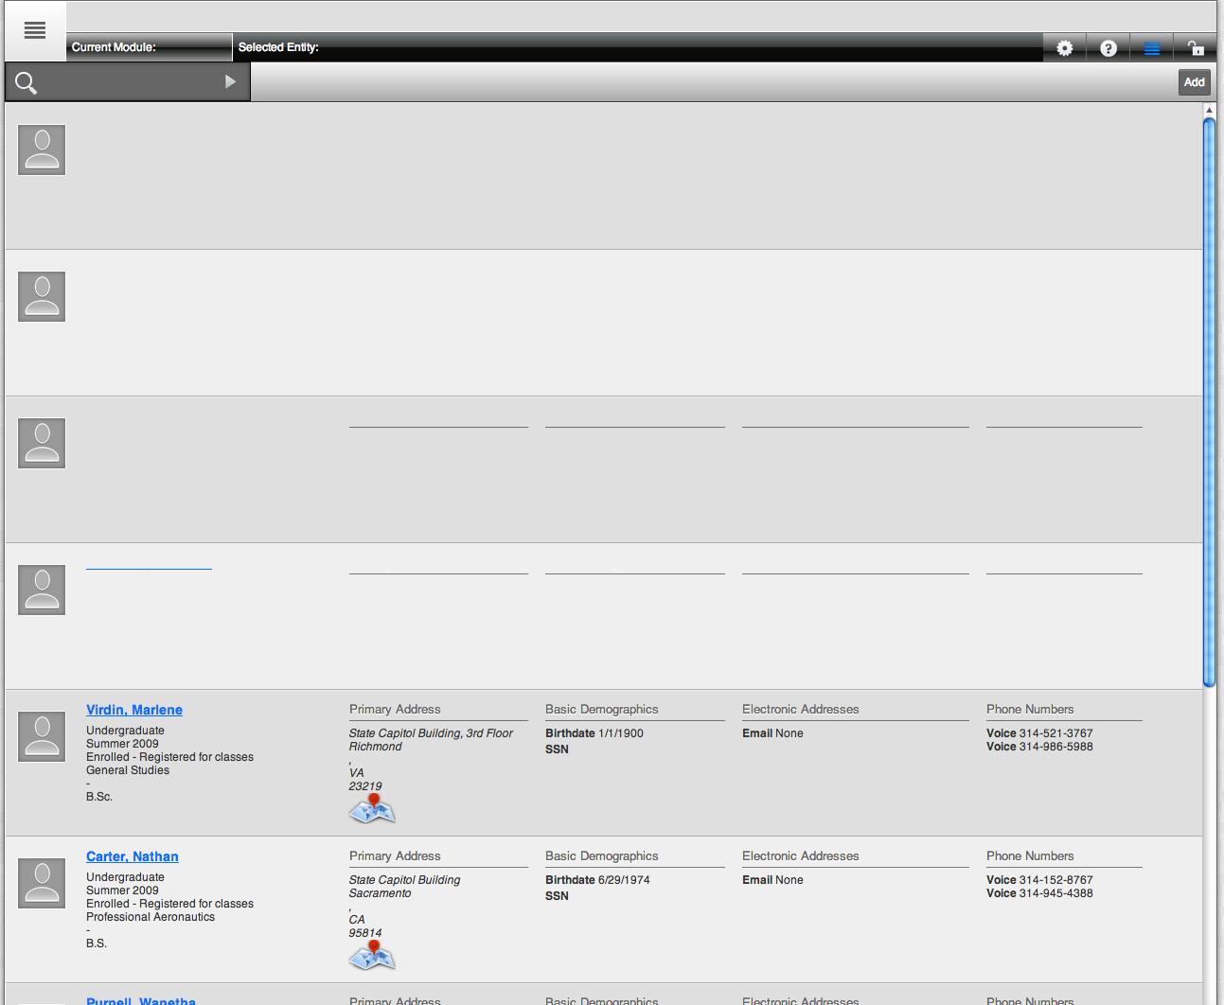This screenshot has width=1224, height=1005.
Task: Expand search panel with the arrow
Action: click(230, 82)
